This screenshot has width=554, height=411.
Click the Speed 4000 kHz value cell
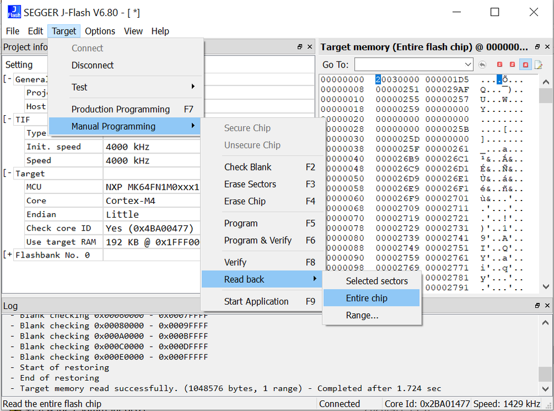tap(152, 161)
